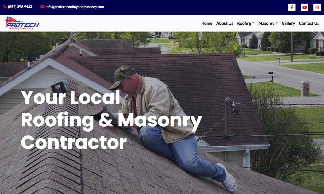Click the red envelope email icon
This screenshot has height=194, width=324.
pyautogui.click(x=42, y=7)
